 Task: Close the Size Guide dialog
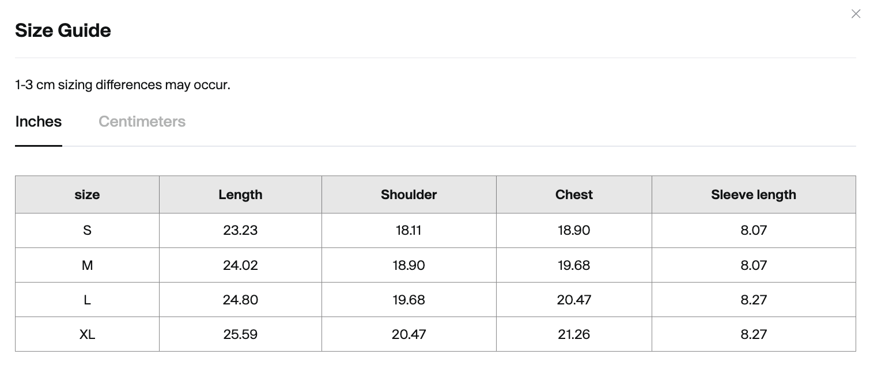pos(856,14)
